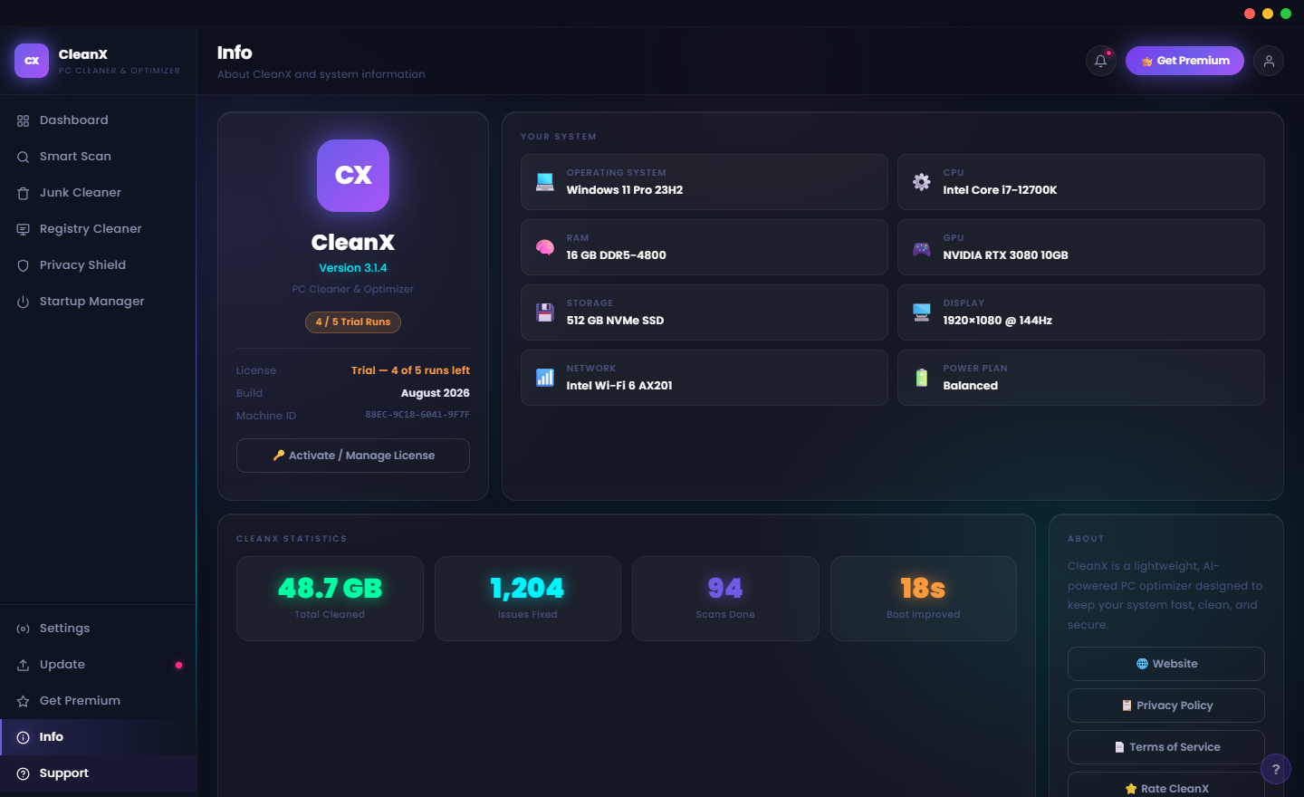Click the Rate CleanX button

(x=1166, y=785)
